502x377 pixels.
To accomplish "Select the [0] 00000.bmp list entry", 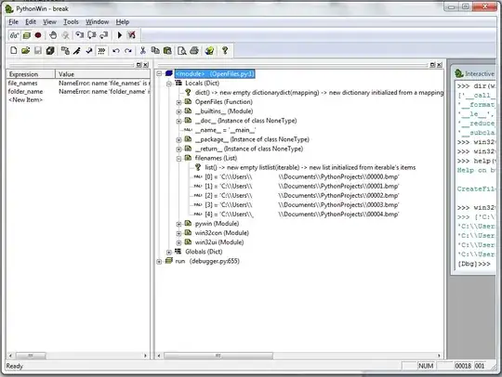I will click(x=301, y=176).
